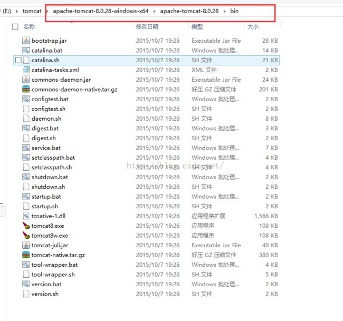The height and width of the screenshot is (321, 343).
Task: Click the setclasspath.bat file icon
Action: [26, 157]
